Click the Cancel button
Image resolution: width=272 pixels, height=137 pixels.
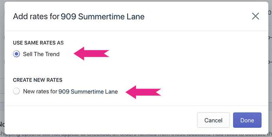pos(213,120)
